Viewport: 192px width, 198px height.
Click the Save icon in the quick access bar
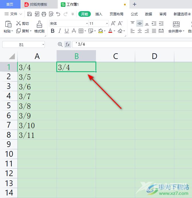click(29, 14)
